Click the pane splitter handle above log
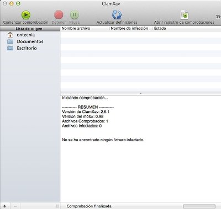Image resolution: width=221 pixels, height=209 pixels. 140,93
